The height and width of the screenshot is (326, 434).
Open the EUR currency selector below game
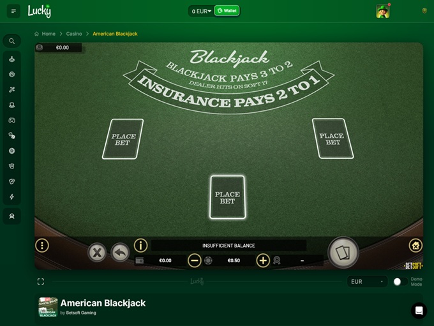tap(367, 282)
